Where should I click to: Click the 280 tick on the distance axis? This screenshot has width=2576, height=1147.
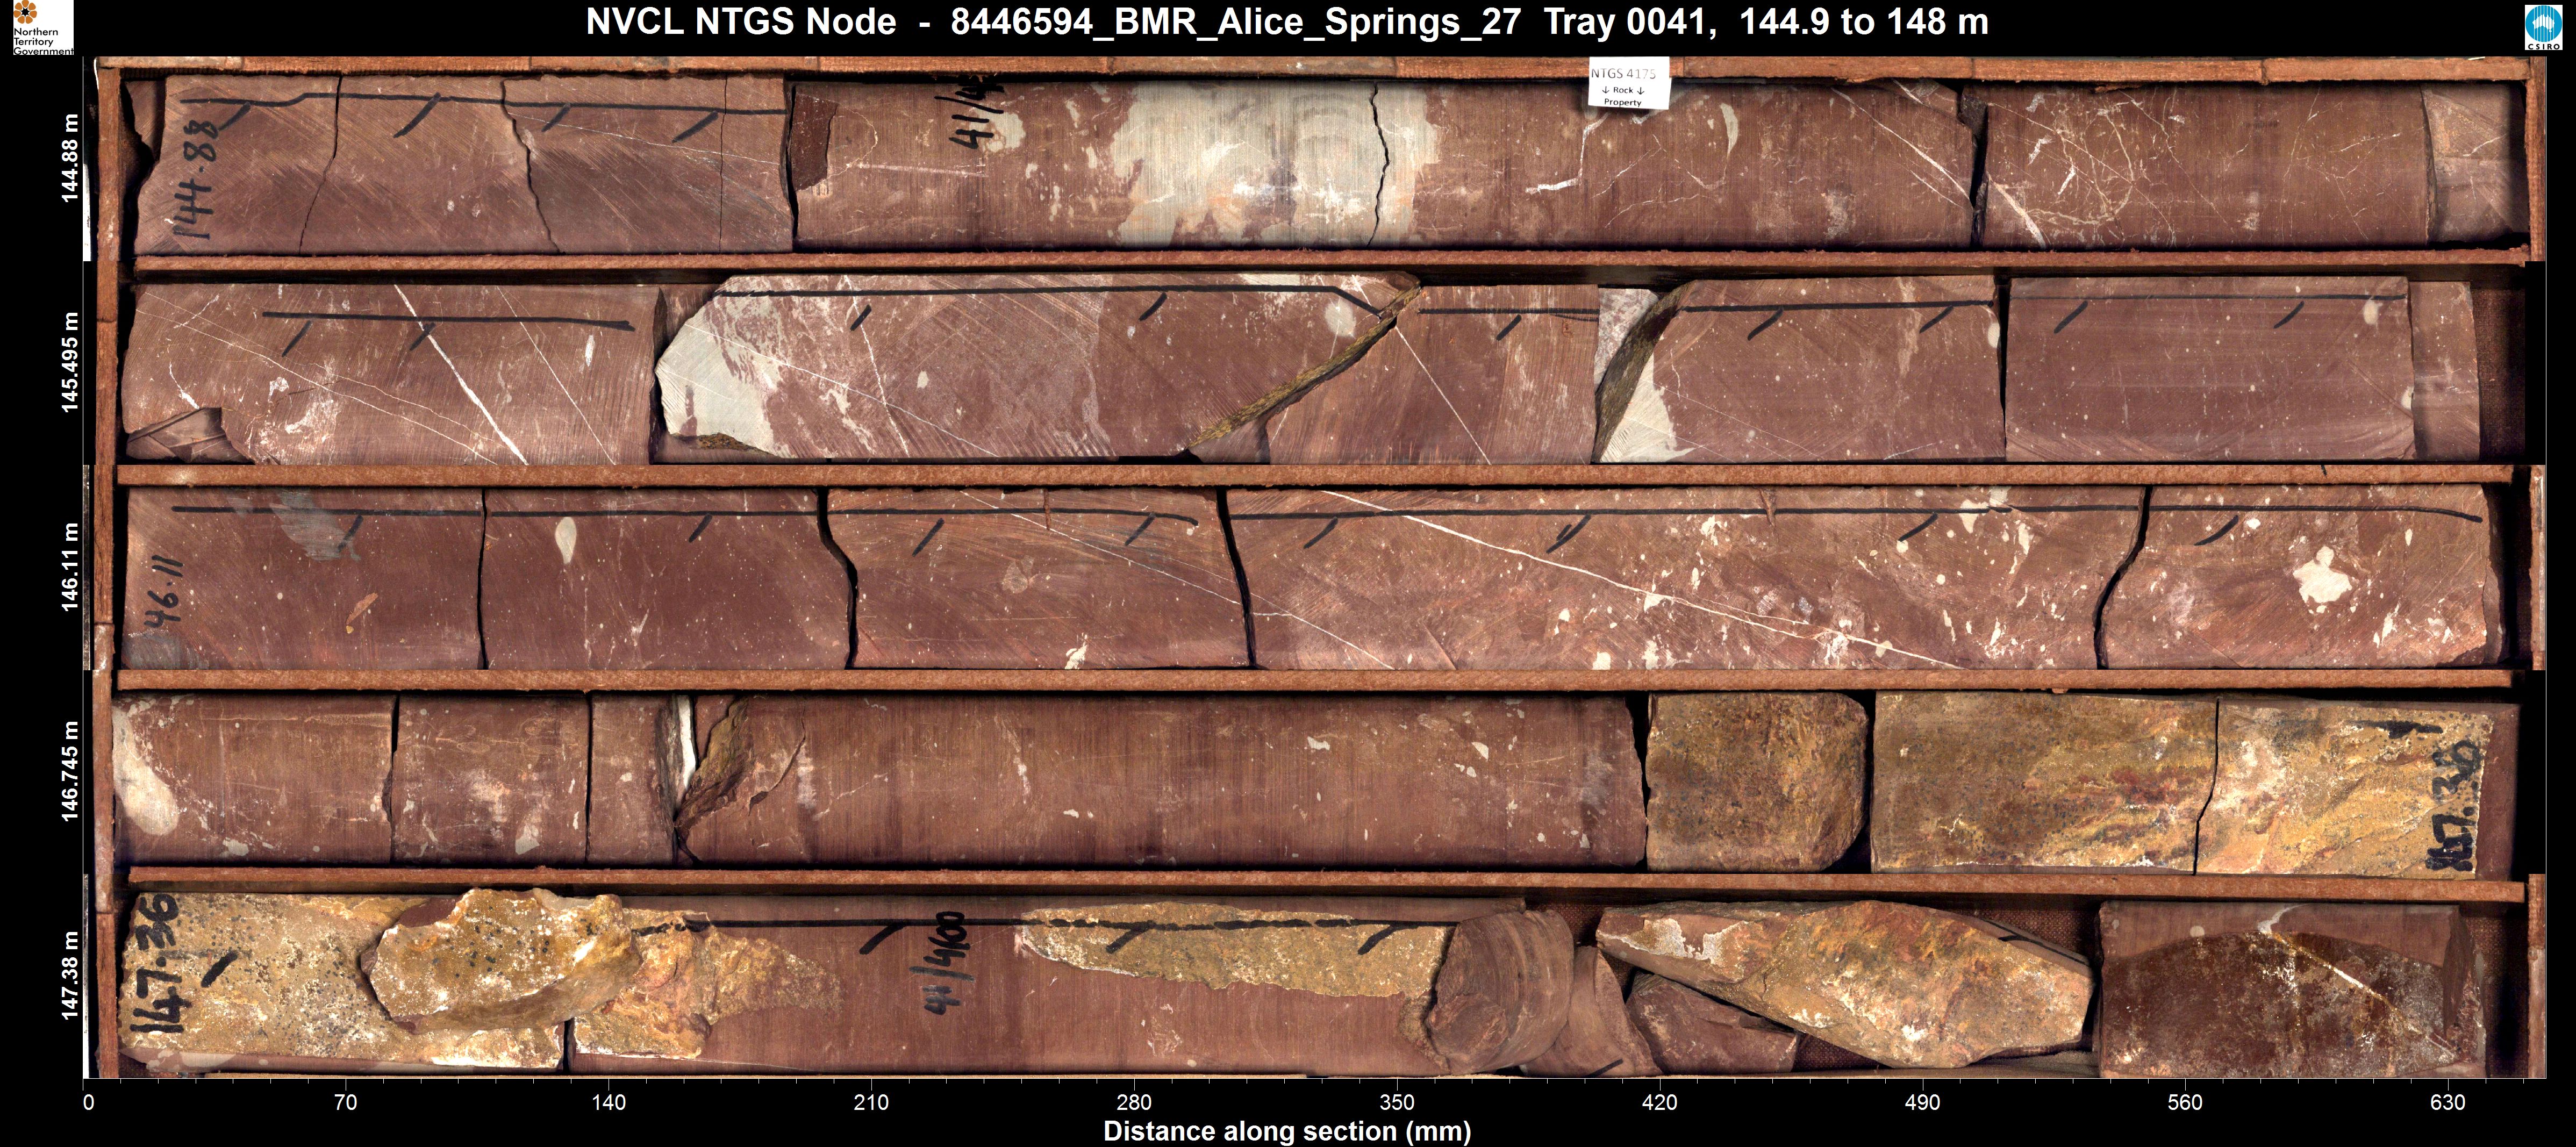click(x=1134, y=1102)
